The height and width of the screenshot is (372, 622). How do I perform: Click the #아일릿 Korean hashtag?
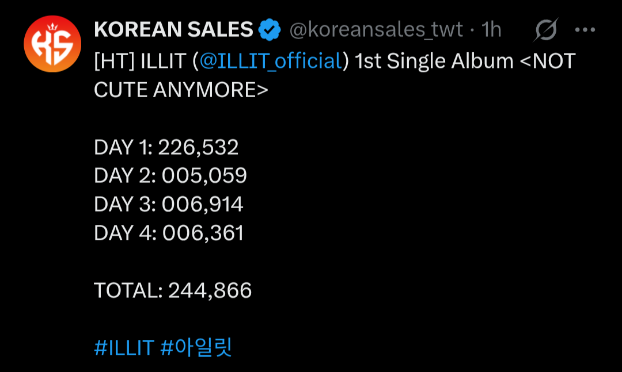[196, 348]
